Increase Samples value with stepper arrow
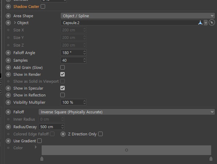 [84, 59]
